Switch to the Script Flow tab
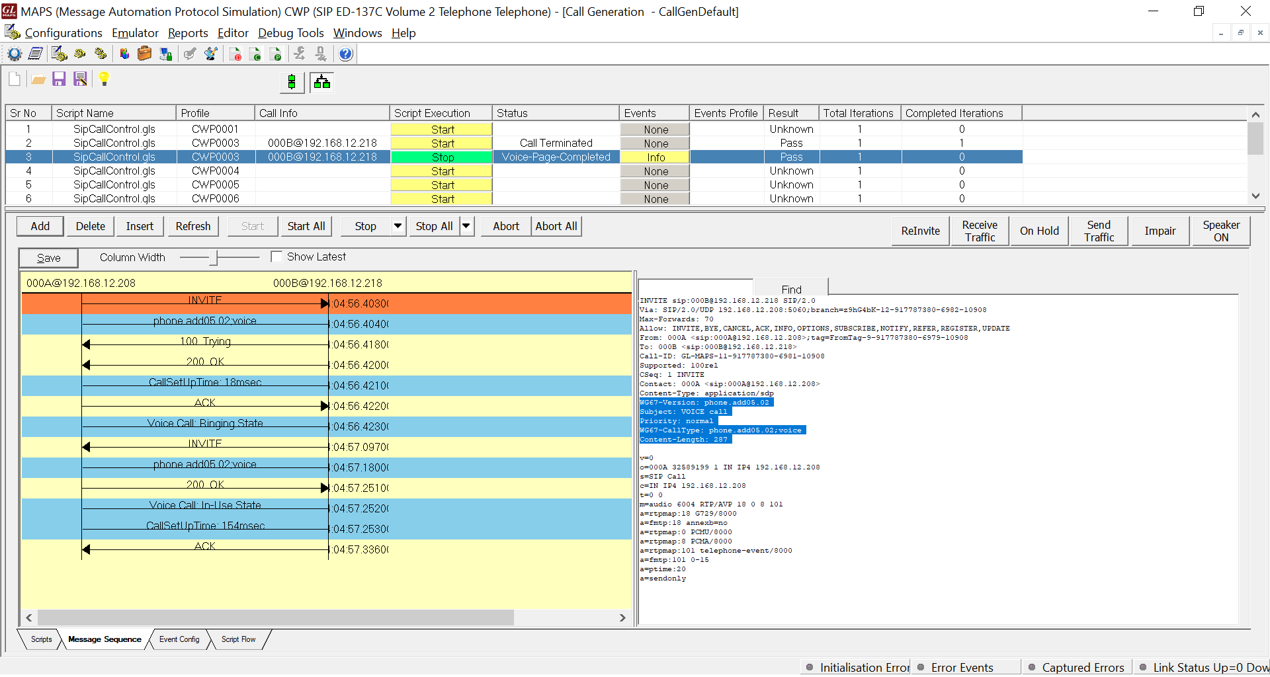This screenshot has width=1270, height=677. [238, 639]
